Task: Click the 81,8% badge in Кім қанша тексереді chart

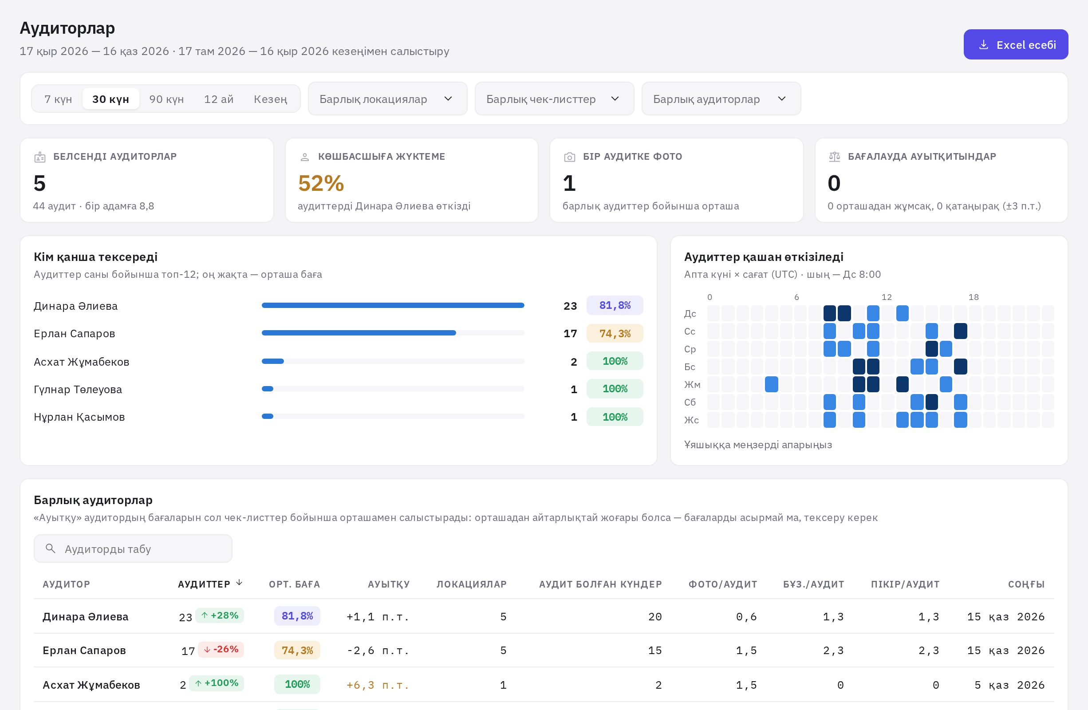Action: tap(615, 305)
